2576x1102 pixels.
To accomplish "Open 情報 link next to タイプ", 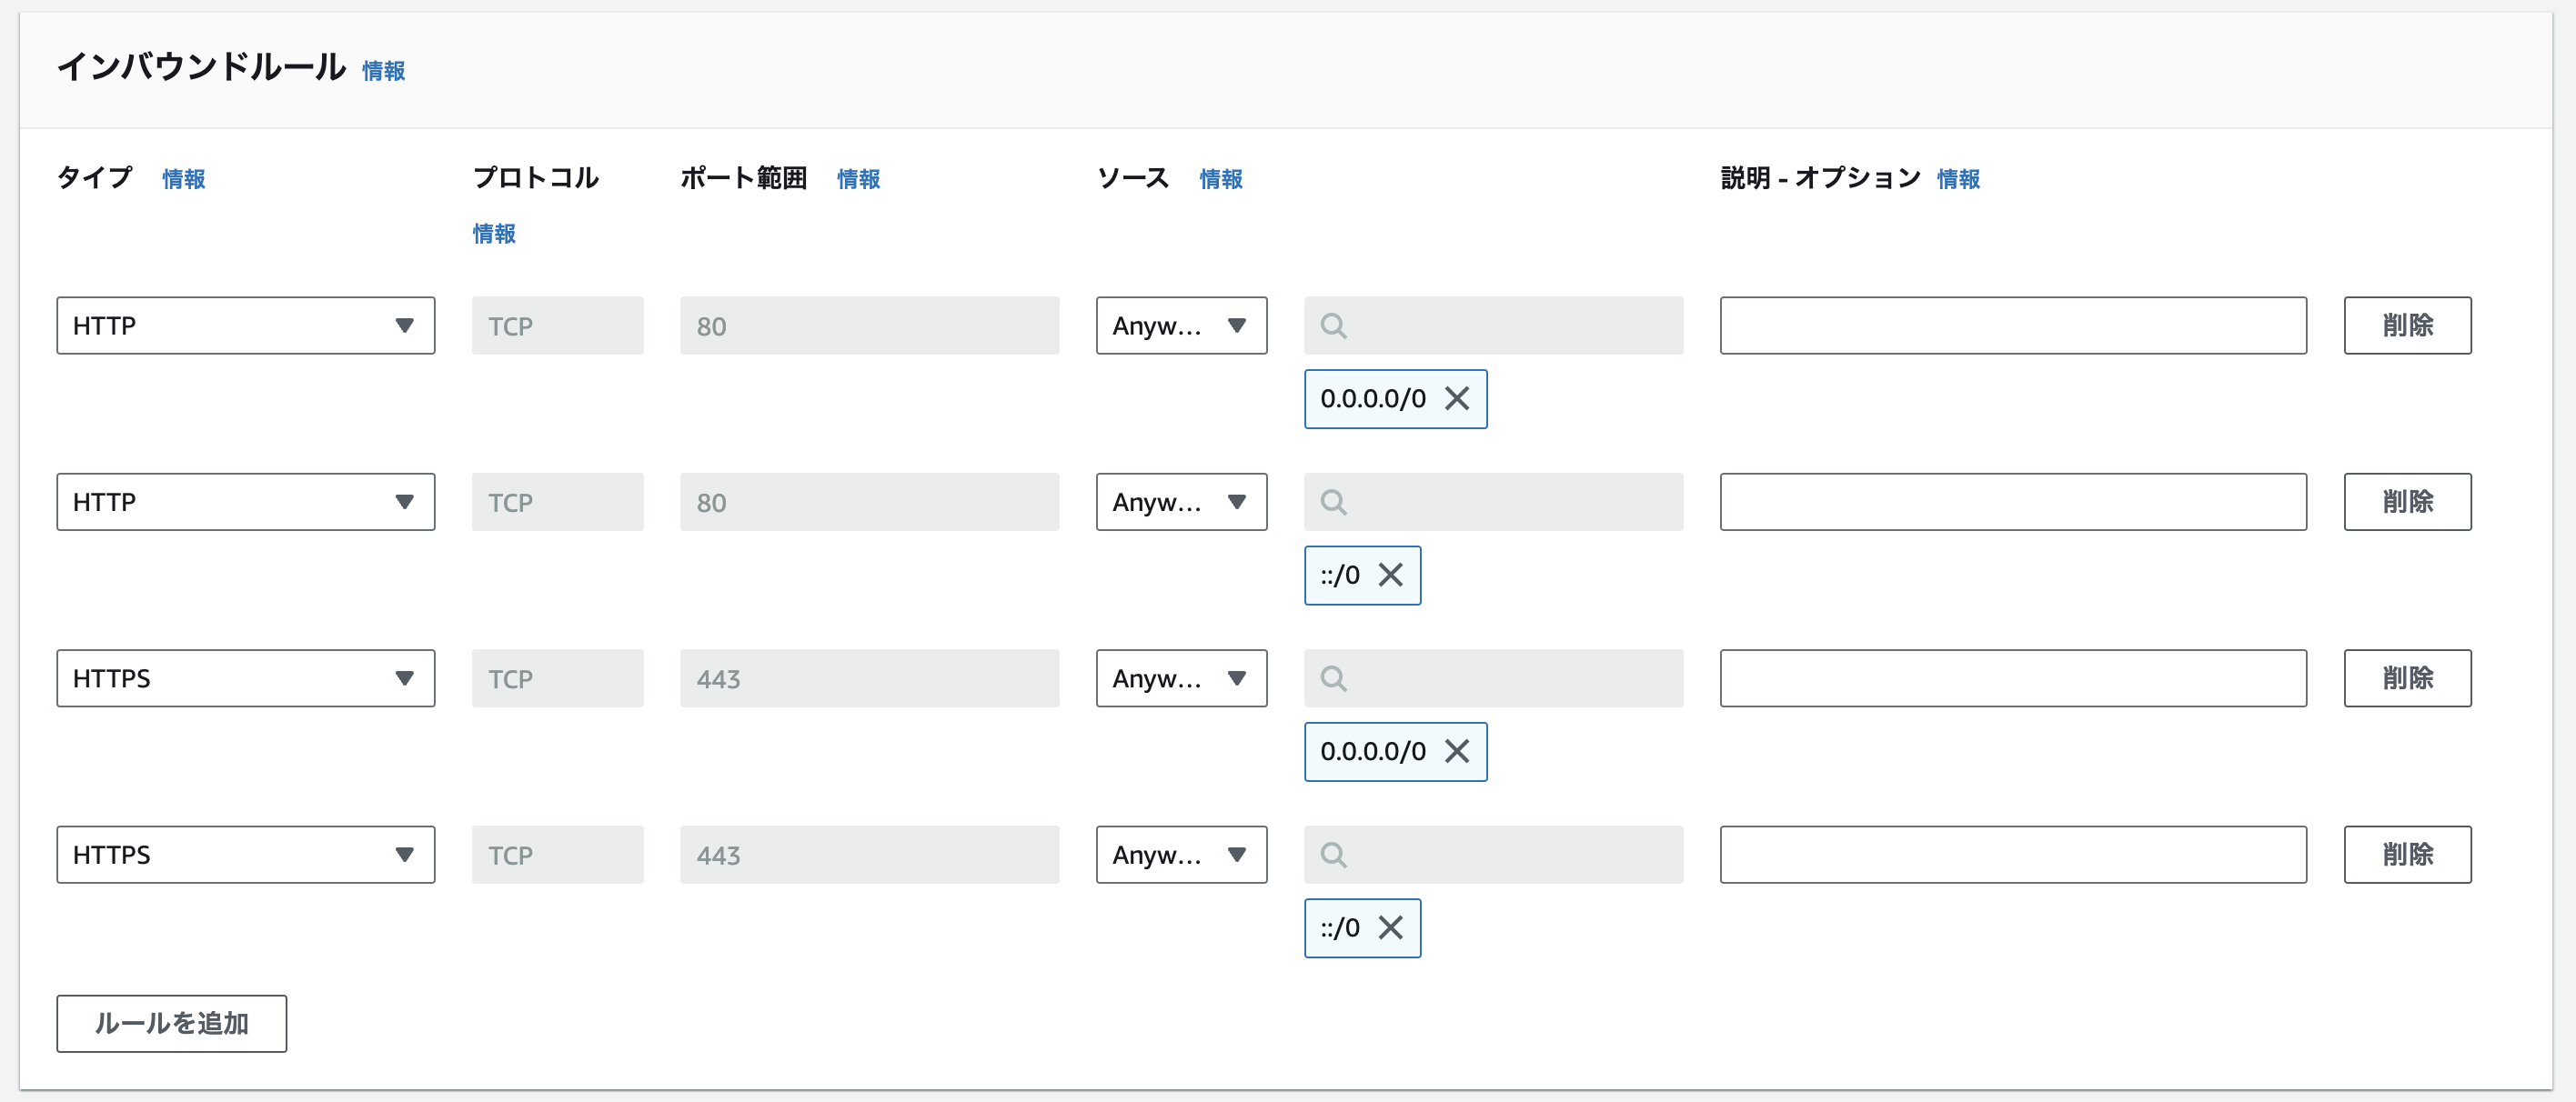I will (x=184, y=179).
